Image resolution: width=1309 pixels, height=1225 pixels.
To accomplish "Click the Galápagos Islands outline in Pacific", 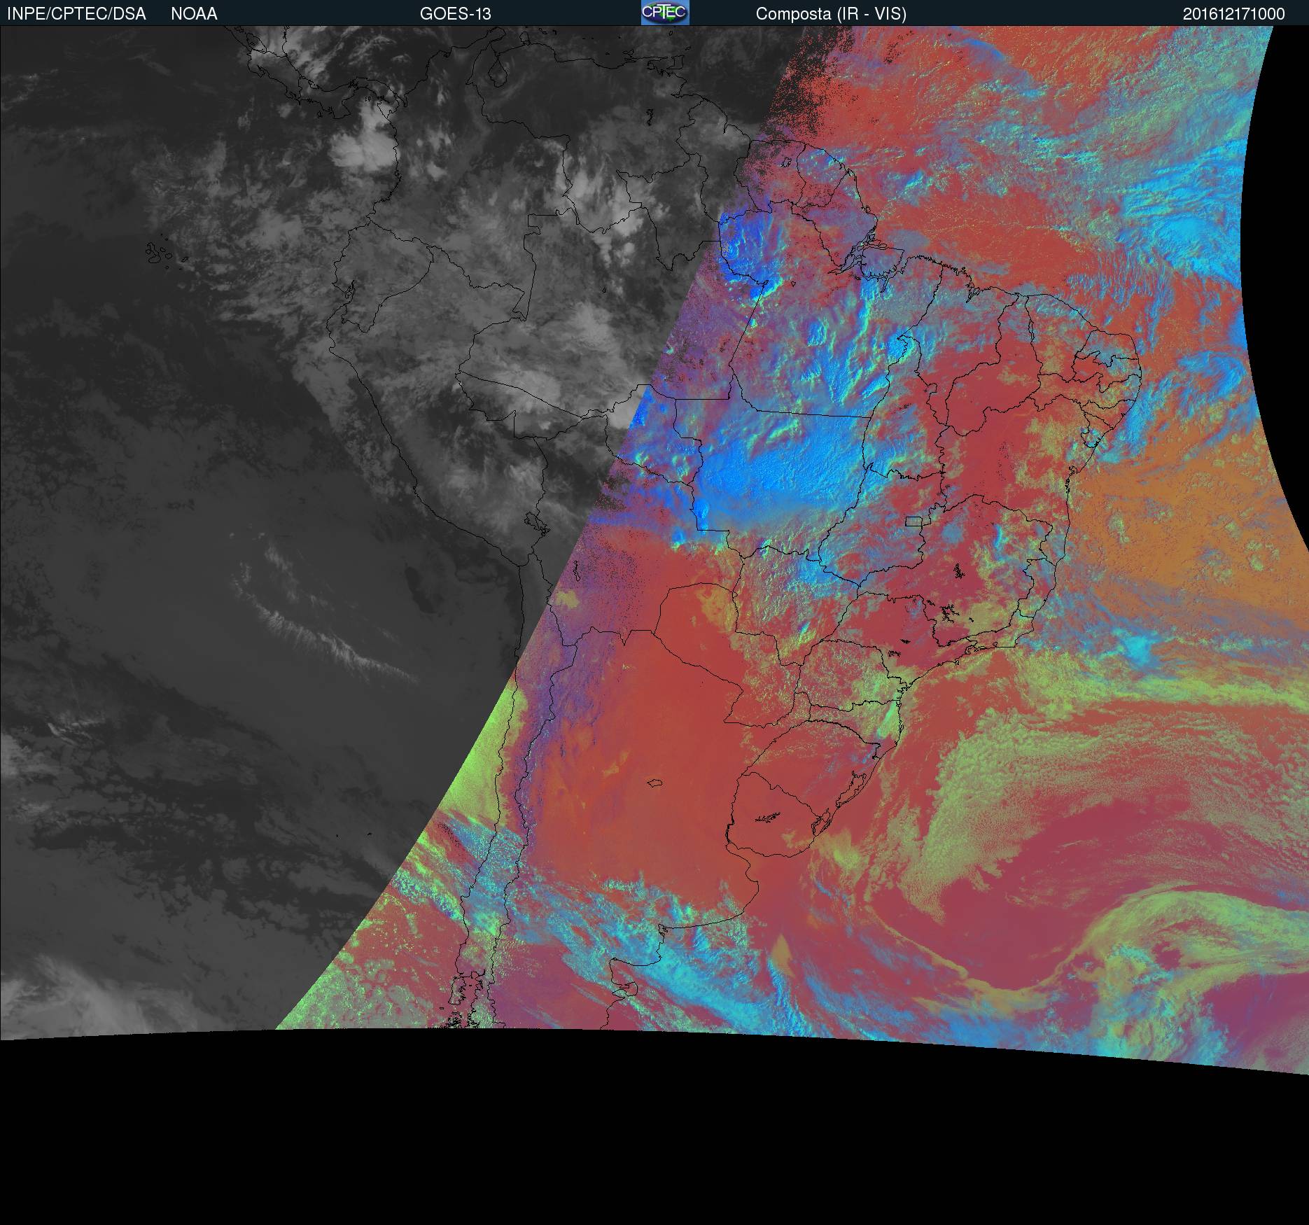I will point(161,253).
